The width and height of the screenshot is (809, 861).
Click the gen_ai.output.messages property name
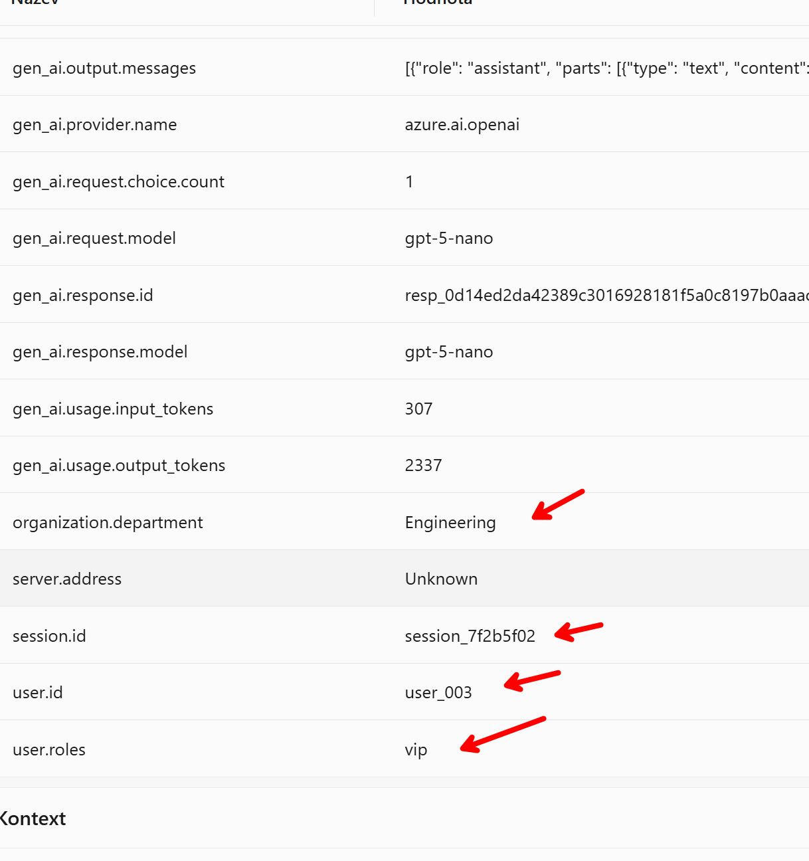[x=104, y=68]
